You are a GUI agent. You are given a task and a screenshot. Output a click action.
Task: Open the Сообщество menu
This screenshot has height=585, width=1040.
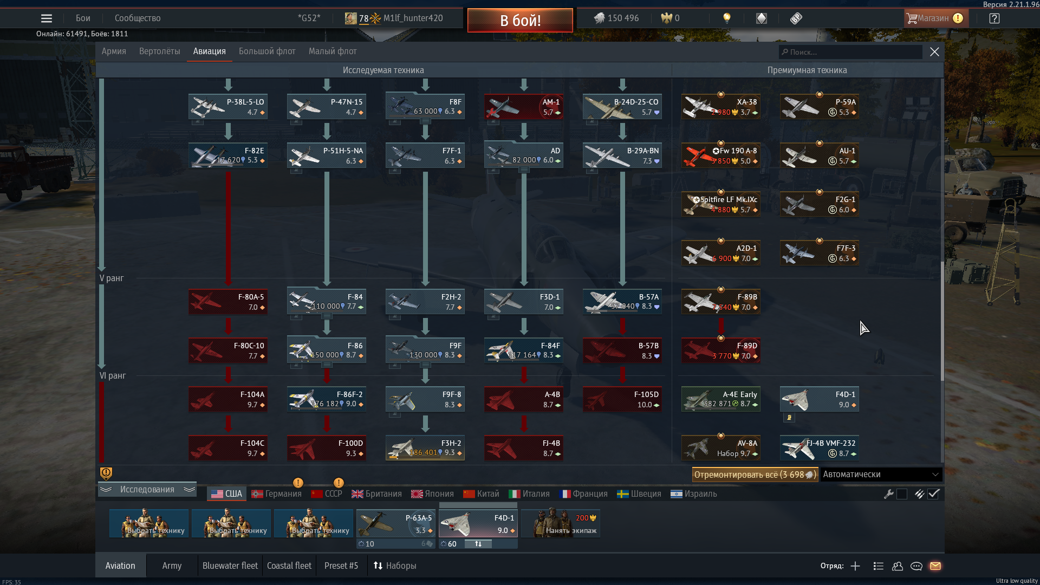tap(138, 18)
